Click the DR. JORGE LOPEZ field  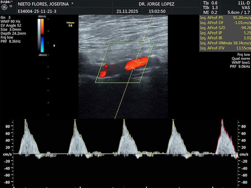(x=156, y=4)
